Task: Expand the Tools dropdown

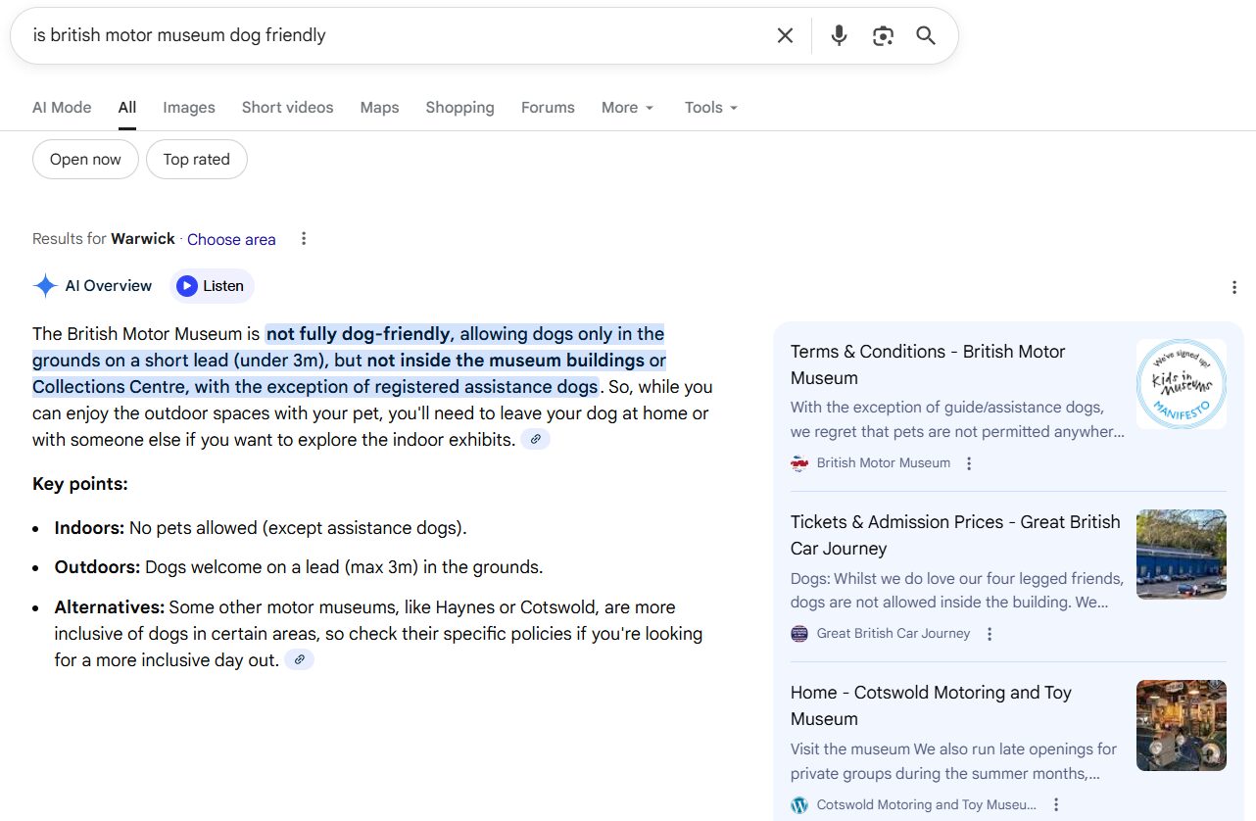Action: pos(711,108)
